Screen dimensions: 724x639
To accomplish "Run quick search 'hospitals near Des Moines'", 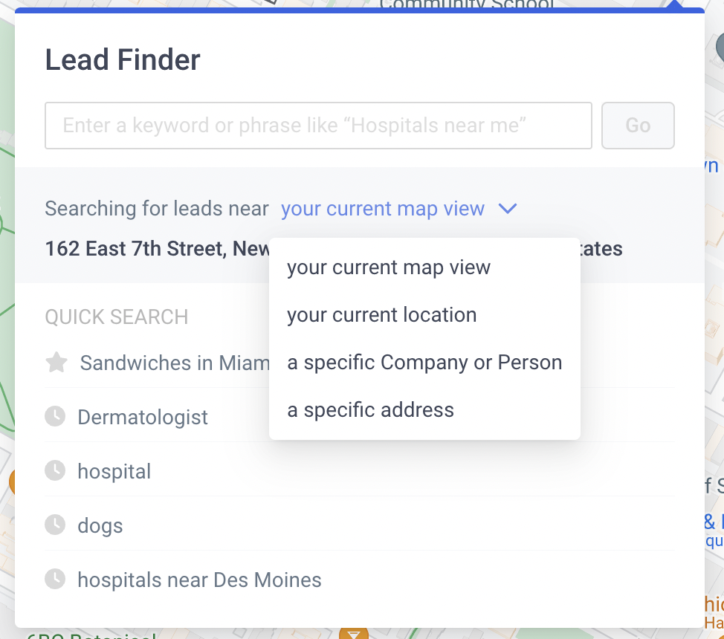I will pyautogui.click(x=199, y=580).
